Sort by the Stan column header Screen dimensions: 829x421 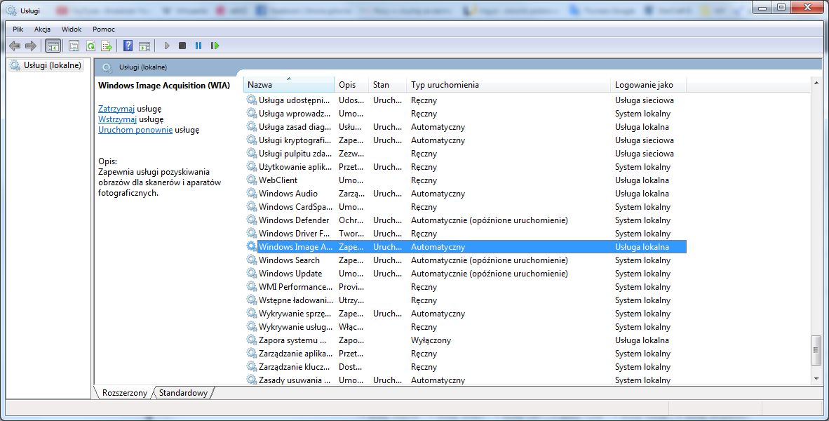388,85
